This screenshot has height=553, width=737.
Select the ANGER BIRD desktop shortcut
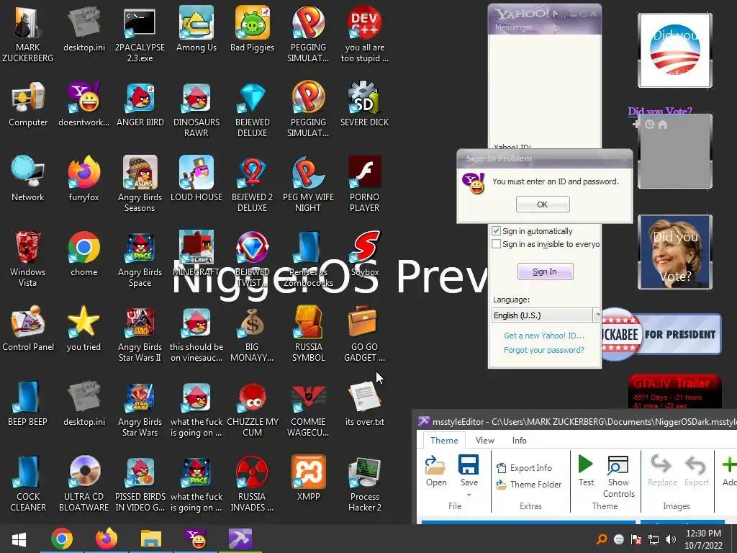(140, 104)
